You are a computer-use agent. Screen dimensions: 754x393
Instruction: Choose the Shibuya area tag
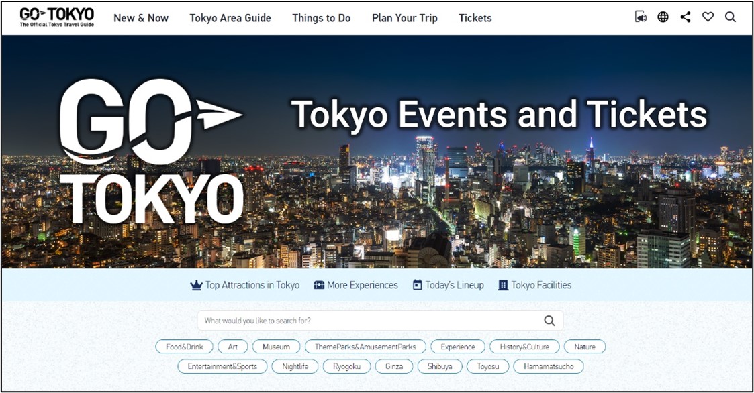point(440,366)
